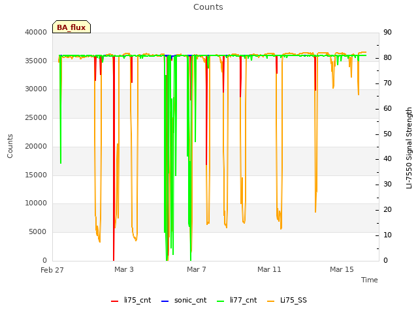Toggle the sonic_cnt legend entry

184,300
